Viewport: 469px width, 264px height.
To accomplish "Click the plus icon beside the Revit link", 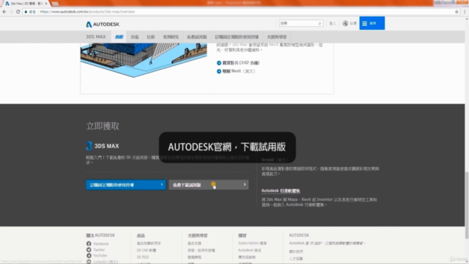I will pyautogui.click(x=219, y=71).
